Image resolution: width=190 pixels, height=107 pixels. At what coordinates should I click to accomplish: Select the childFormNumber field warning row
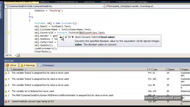(x=97, y=96)
